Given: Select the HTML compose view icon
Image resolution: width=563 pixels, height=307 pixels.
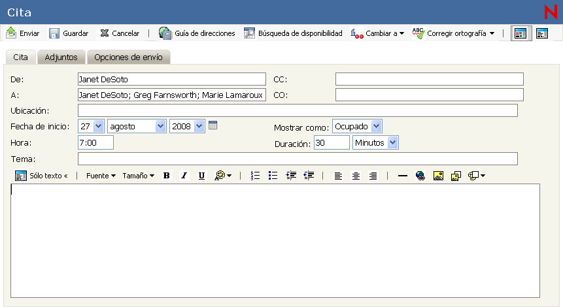Looking at the screenshot, I should [x=521, y=34].
